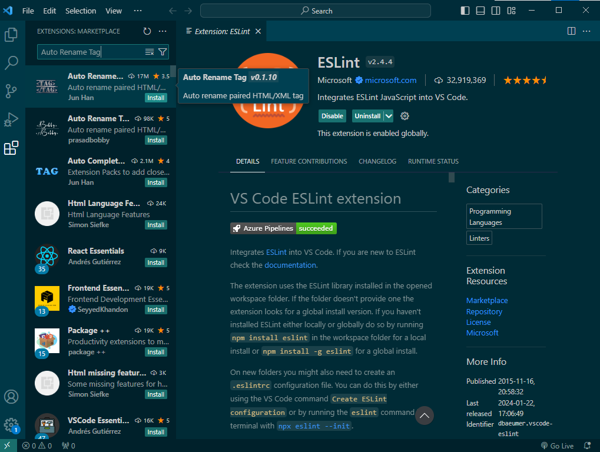This screenshot has width=600, height=452.
Task: Open the View menu
Action: point(114,11)
